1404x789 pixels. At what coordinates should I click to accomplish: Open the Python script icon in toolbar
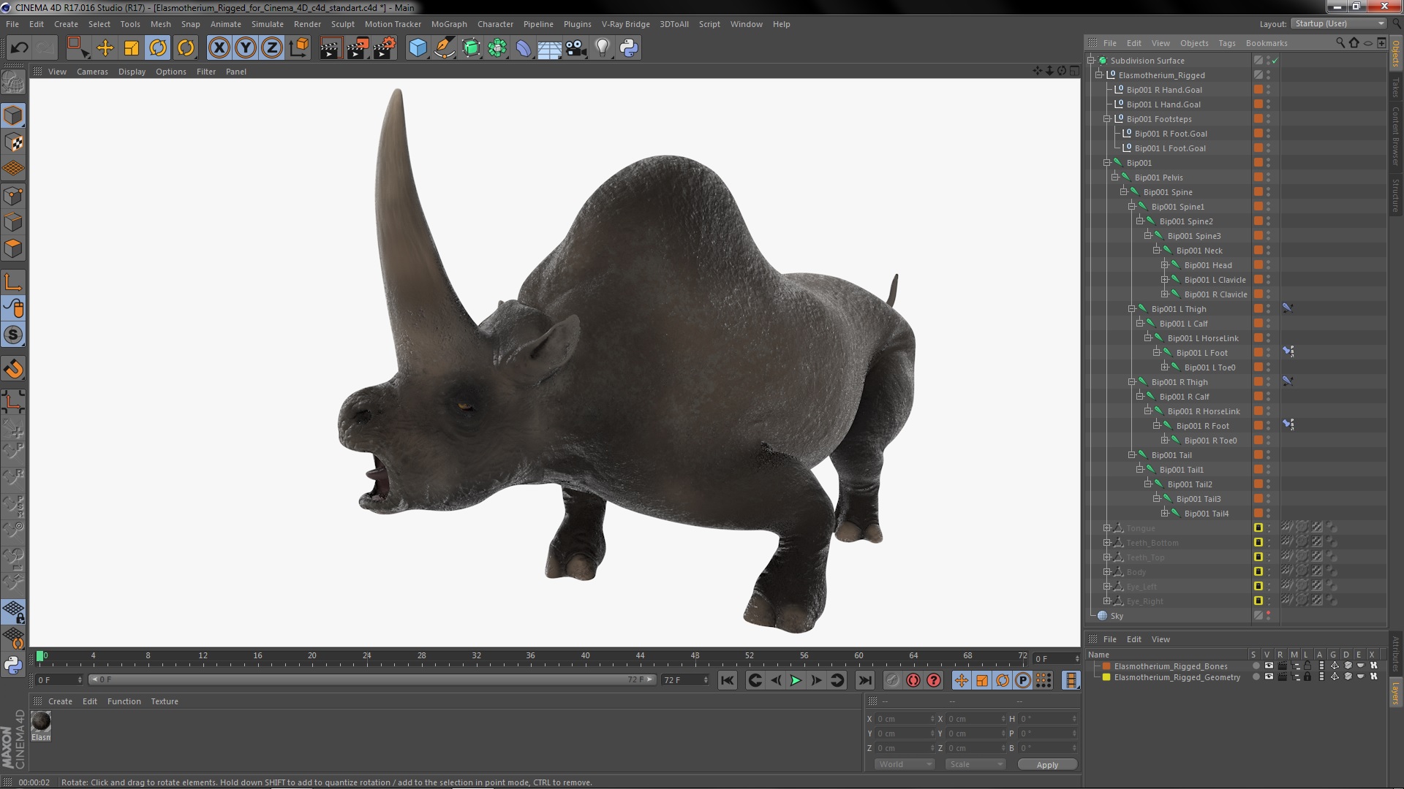(629, 48)
